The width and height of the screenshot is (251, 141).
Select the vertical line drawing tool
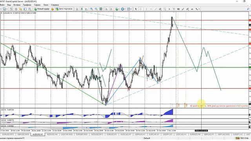tap(146, 9)
